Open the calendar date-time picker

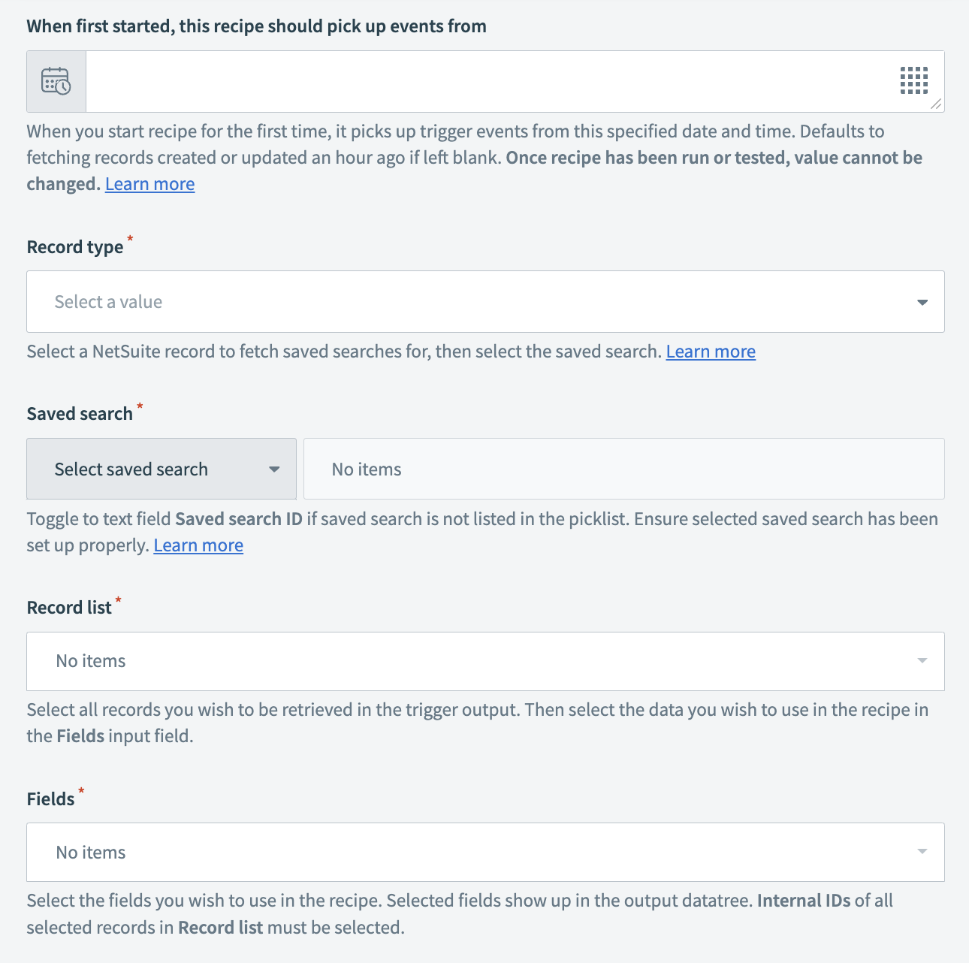click(56, 81)
